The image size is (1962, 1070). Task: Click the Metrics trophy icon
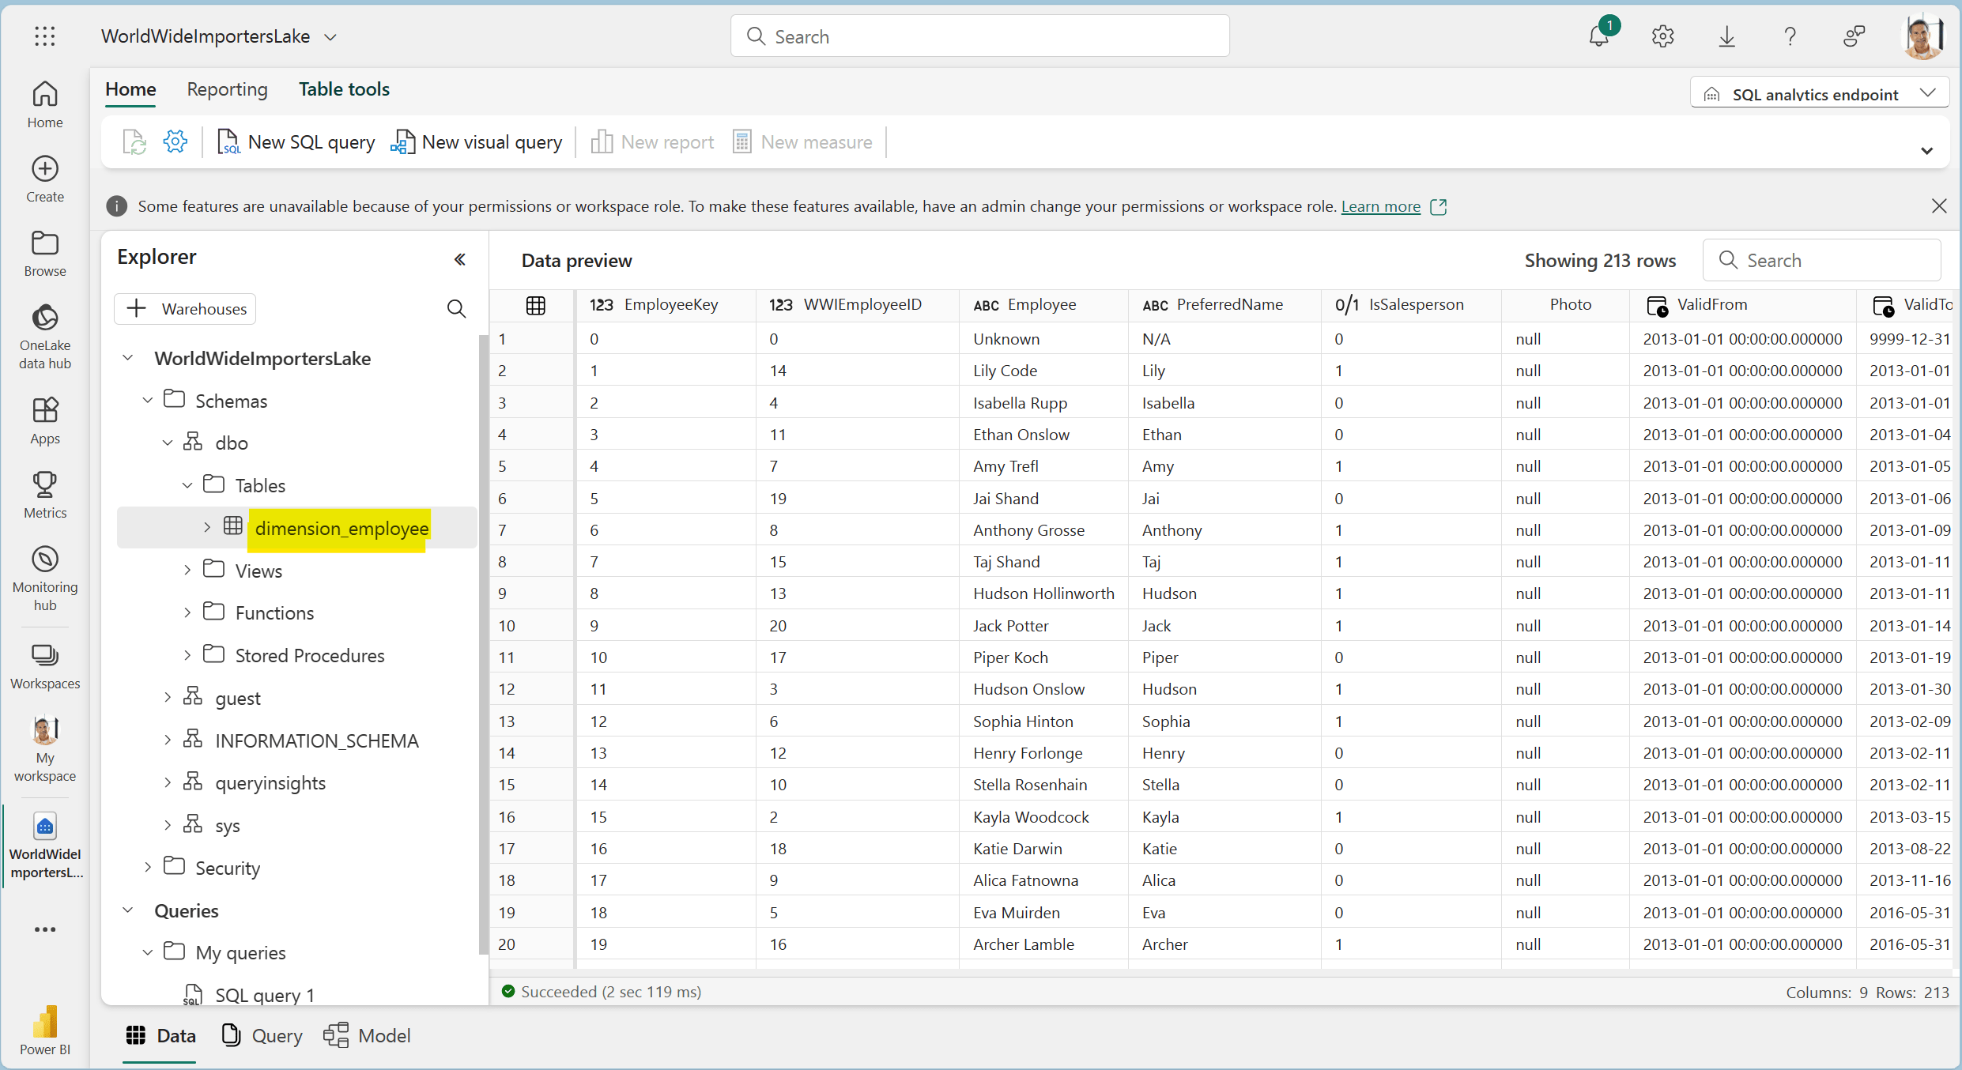point(45,484)
